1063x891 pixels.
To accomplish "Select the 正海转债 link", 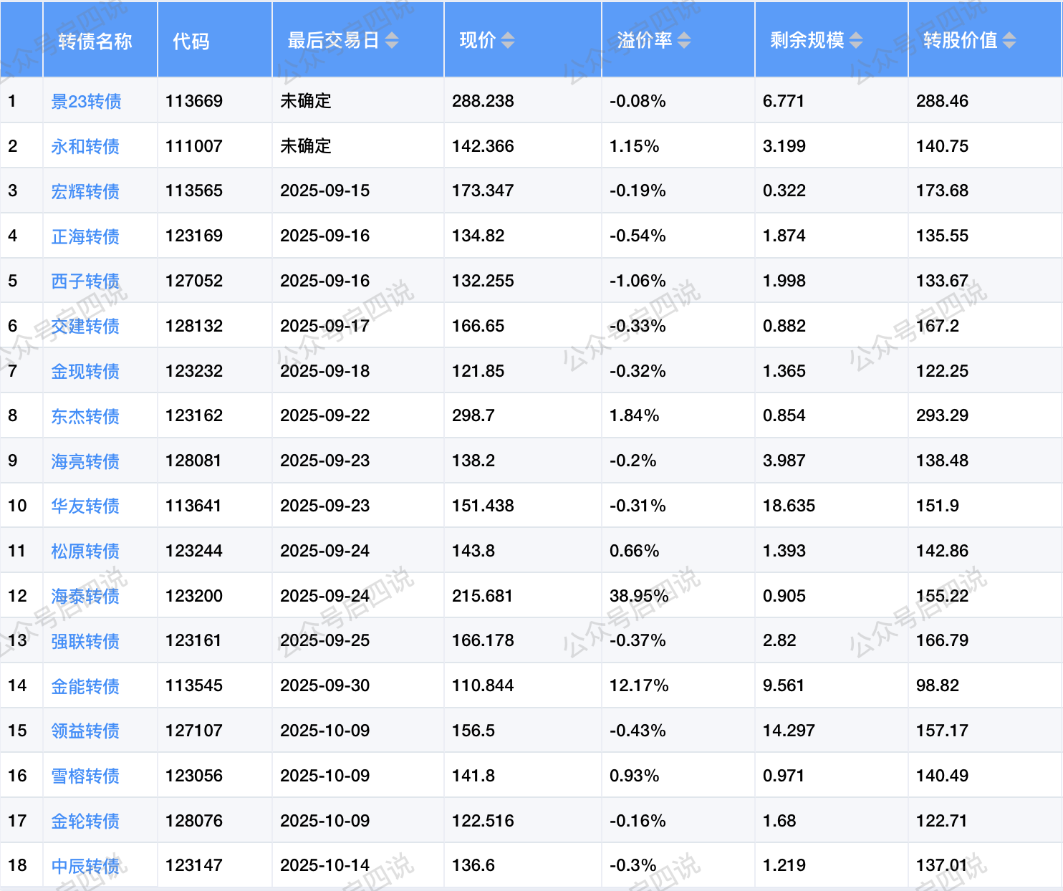I will pos(85,236).
